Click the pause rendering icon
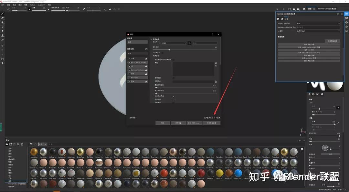Screen dimensions: 349x192 click(284, 9)
